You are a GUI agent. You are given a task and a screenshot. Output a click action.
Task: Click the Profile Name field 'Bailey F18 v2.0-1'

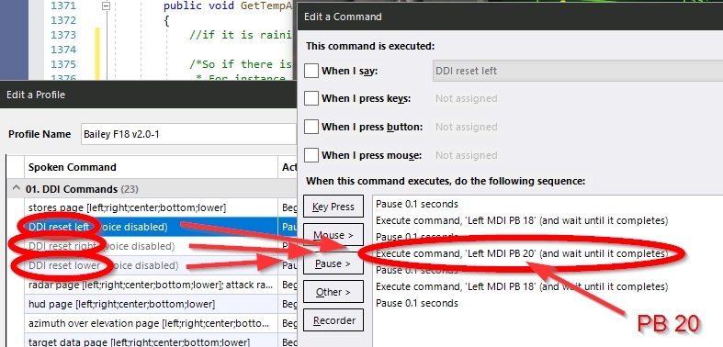(188, 135)
